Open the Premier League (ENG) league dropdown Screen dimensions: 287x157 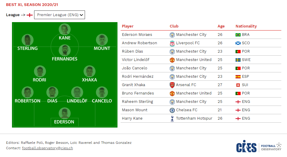[x=60, y=15]
